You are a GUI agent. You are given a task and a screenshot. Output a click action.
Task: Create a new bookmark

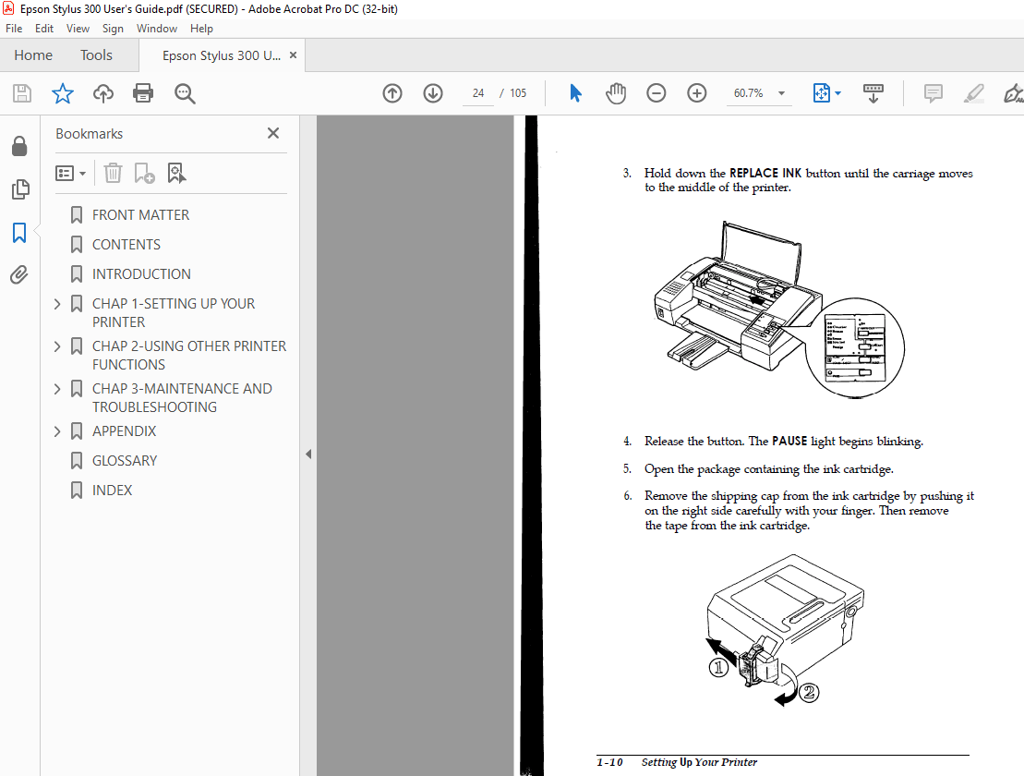143,173
